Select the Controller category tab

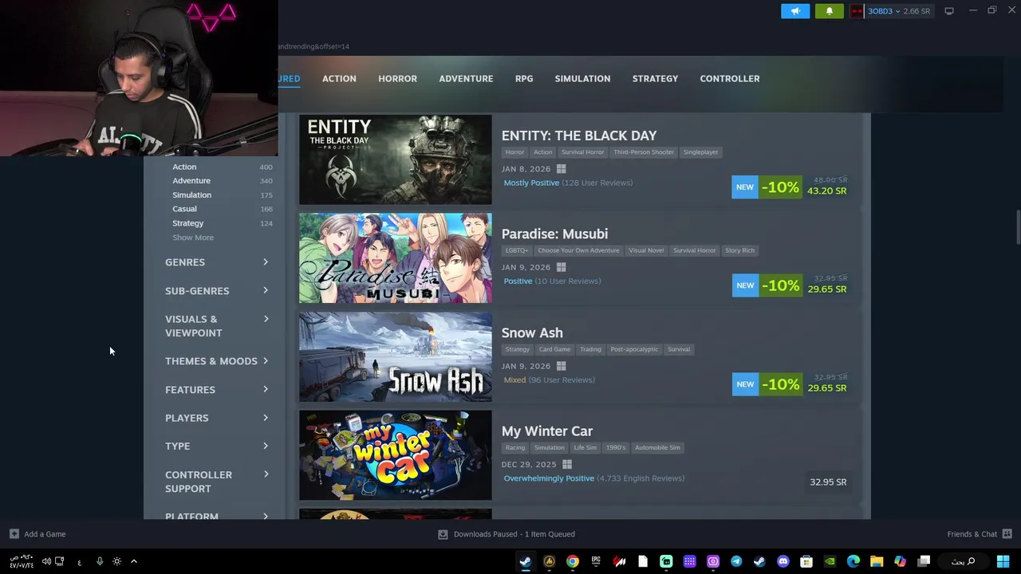(729, 78)
